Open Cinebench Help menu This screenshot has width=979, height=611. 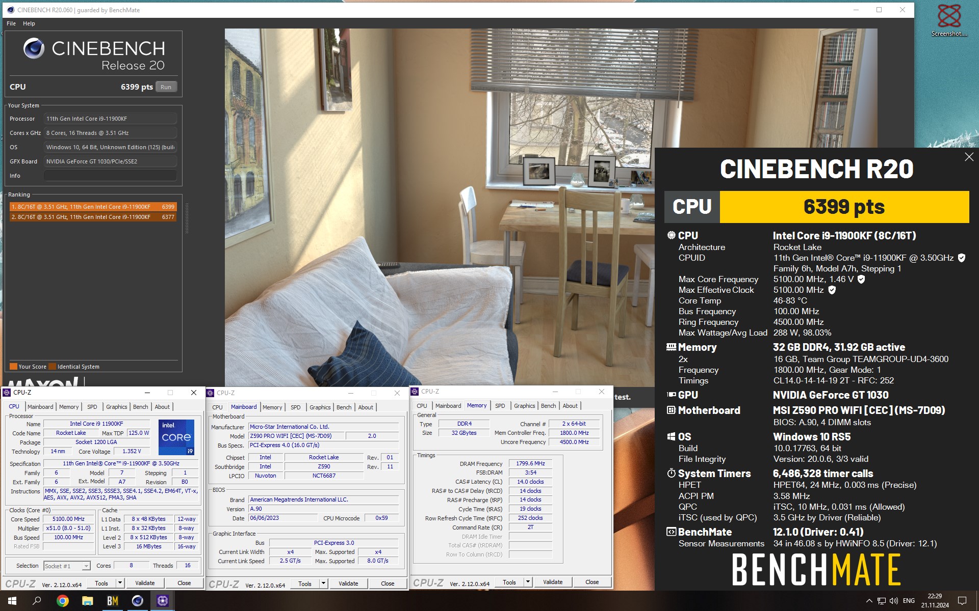coord(29,23)
